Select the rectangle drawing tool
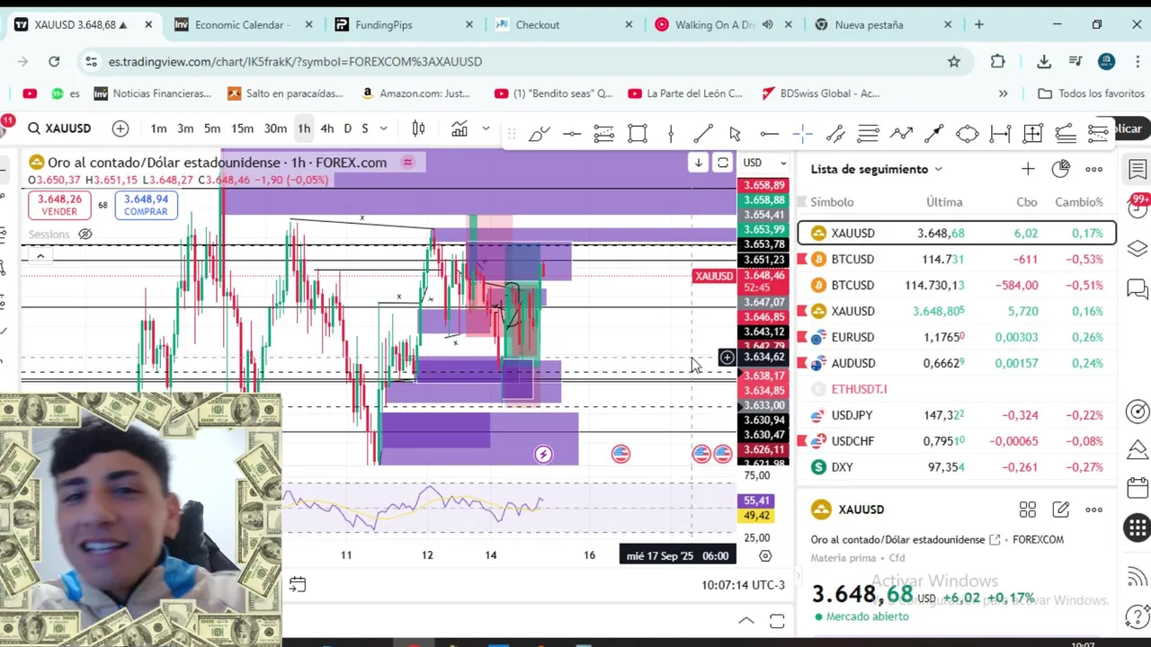This screenshot has width=1151, height=647. (x=638, y=134)
